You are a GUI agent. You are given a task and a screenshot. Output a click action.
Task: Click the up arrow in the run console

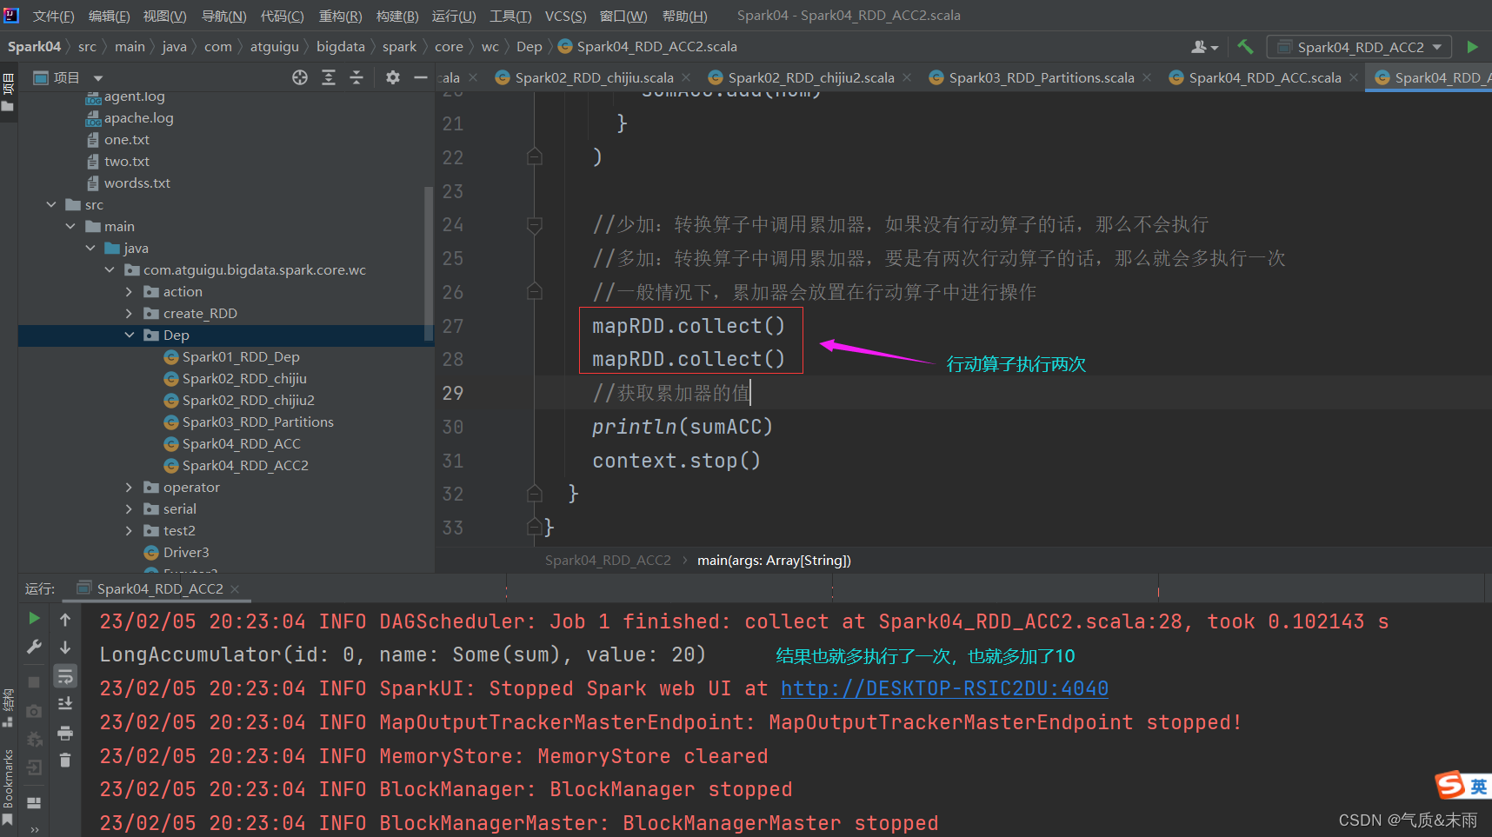(65, 619)
